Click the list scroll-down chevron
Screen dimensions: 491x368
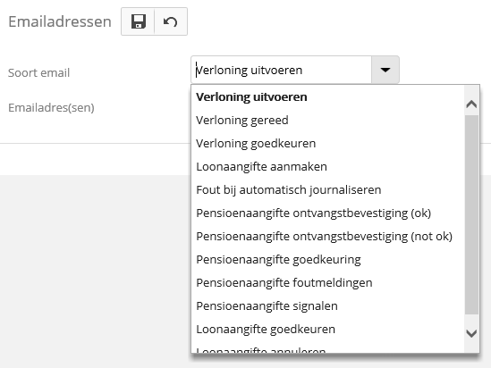coord(471,333)
